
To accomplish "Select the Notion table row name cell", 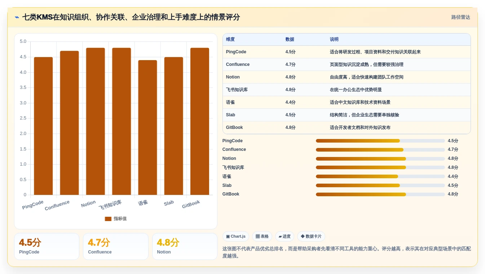I will [233, 77].
